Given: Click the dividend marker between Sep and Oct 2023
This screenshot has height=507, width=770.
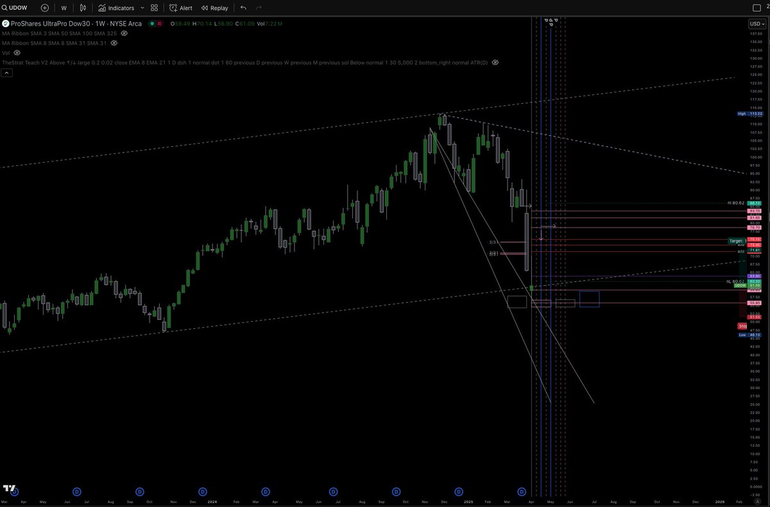Looking at the screenshot, I should click(141, 492).
